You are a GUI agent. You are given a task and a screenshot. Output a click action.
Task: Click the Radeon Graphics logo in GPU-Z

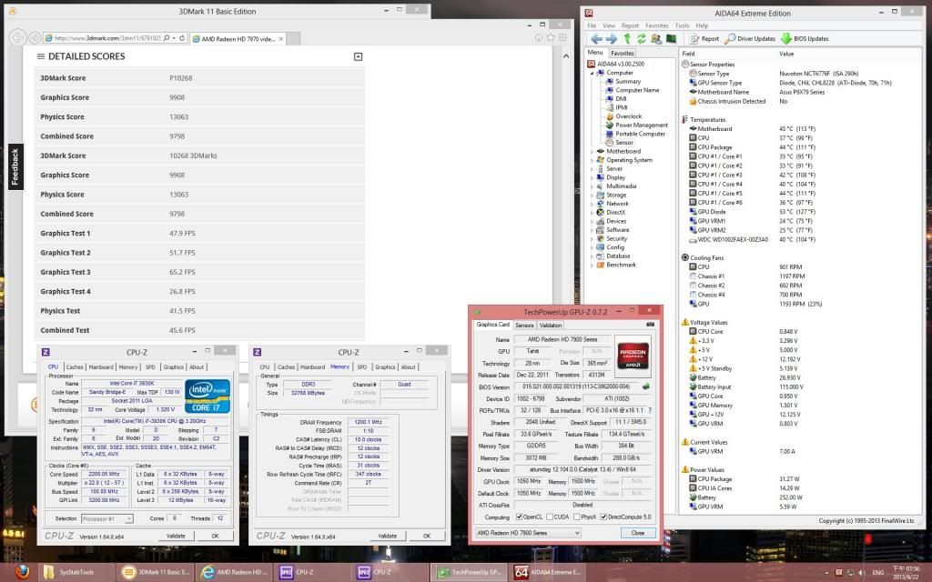pos(633,355)
